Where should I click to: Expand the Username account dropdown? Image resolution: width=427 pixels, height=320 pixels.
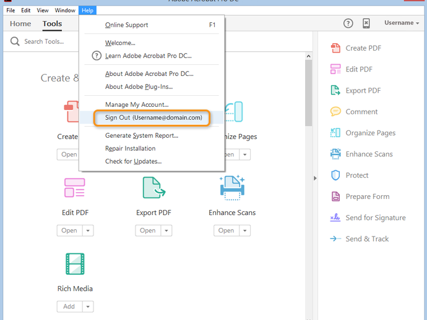pyautogui.click(x=402, y=23)
